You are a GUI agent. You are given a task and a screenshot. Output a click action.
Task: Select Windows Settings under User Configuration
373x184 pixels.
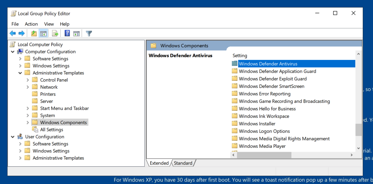click(x=51, y=151)
